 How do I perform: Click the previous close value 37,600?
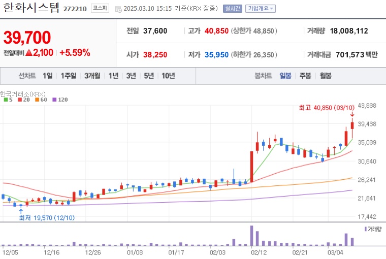coord(155,31)
